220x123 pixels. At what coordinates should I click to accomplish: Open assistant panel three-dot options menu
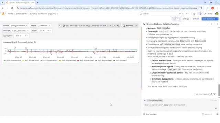coord(208,24)
